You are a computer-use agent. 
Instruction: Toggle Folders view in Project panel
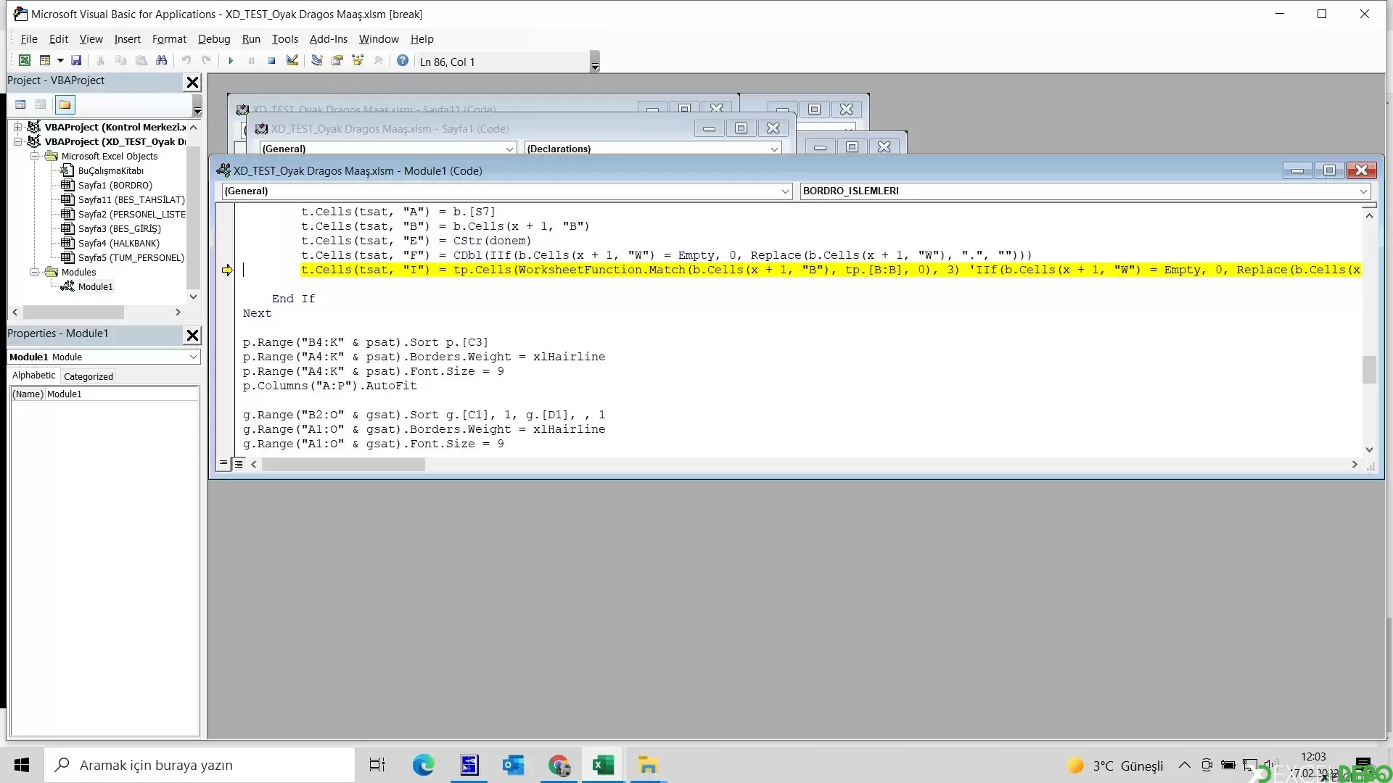coord(65,105)
